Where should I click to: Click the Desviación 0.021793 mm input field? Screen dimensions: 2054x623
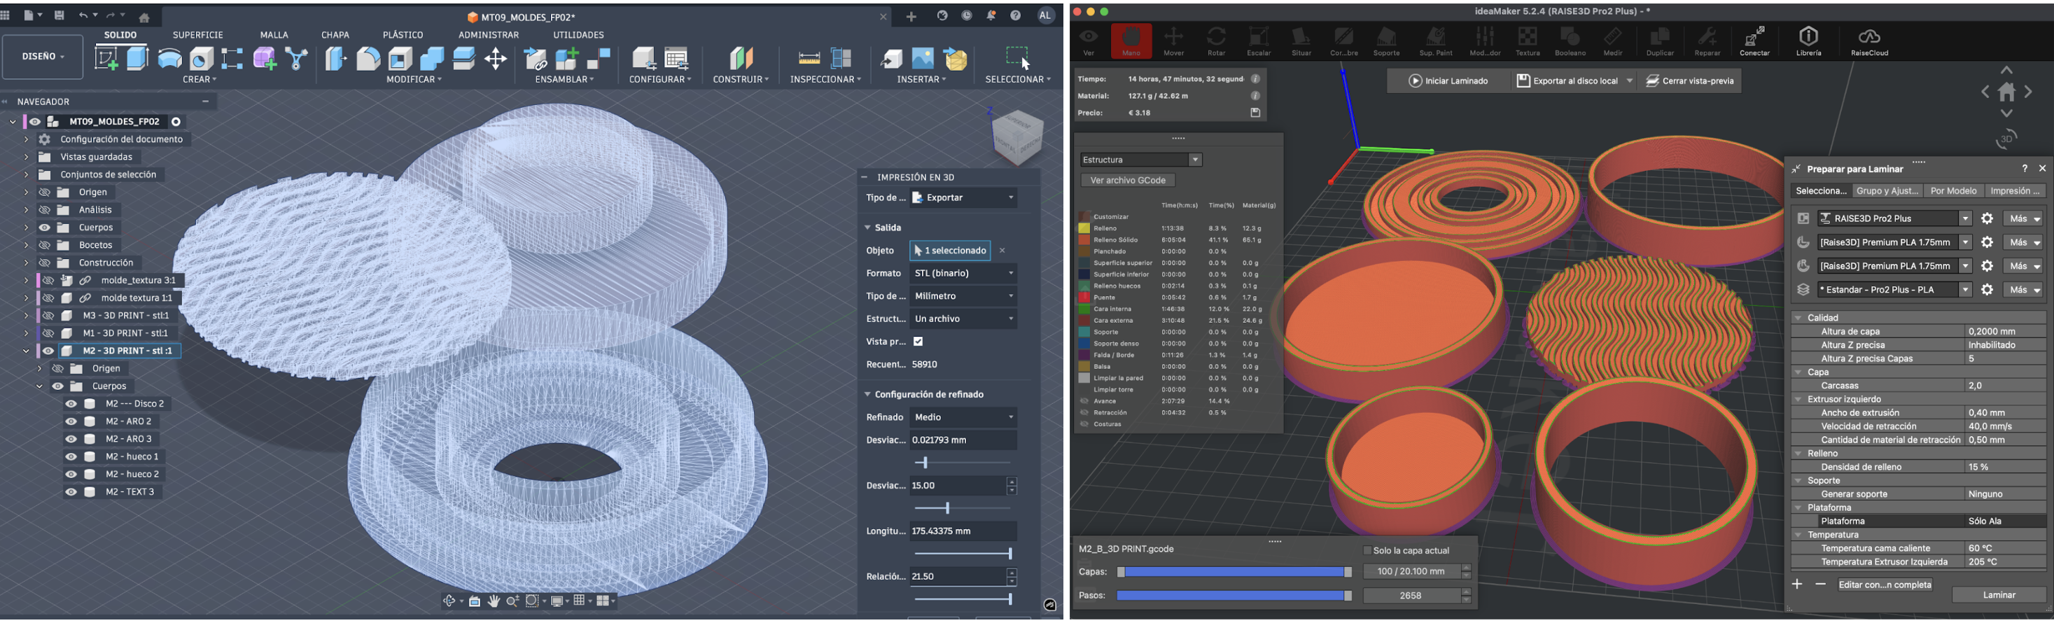click(963, 440)
